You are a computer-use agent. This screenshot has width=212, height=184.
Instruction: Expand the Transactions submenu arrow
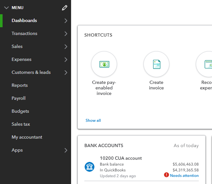tap(66, 34)
